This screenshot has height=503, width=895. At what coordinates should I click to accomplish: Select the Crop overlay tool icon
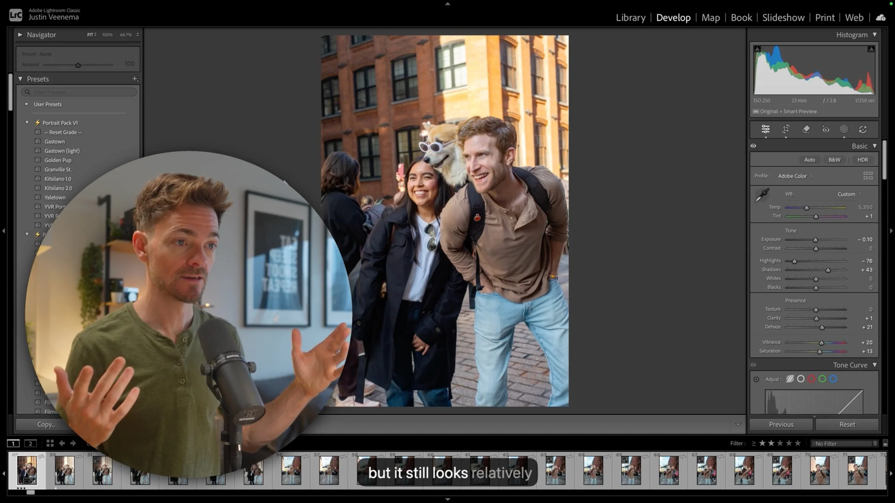click(x=786, y=129)
